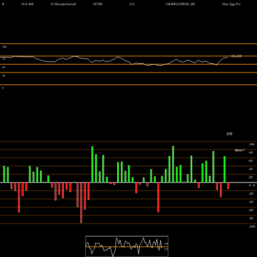This screenshot has width=257, height=257.
Task: Click the 50 level label on RSI chart
Action: (4, 67)
